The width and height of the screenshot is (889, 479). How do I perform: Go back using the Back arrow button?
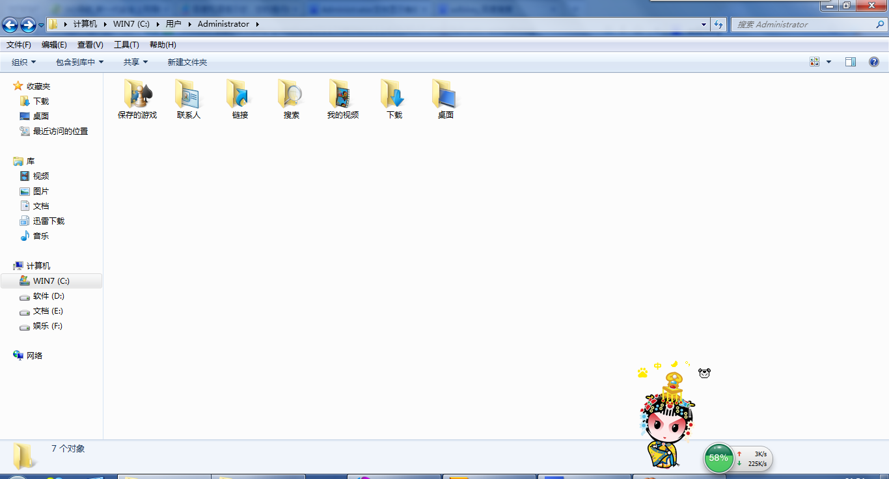10,25
